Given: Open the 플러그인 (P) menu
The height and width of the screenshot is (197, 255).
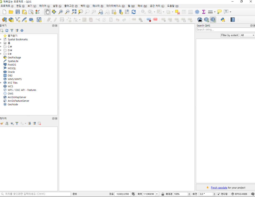Looking at the screenshot, I should click(71, 6).
